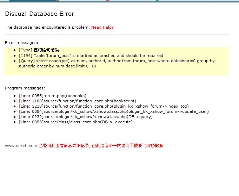The image size is (239, 196).
Task: Select the 'Discuz! Database Error' heading
Action: pyautogui.click(x=39, y=14)
